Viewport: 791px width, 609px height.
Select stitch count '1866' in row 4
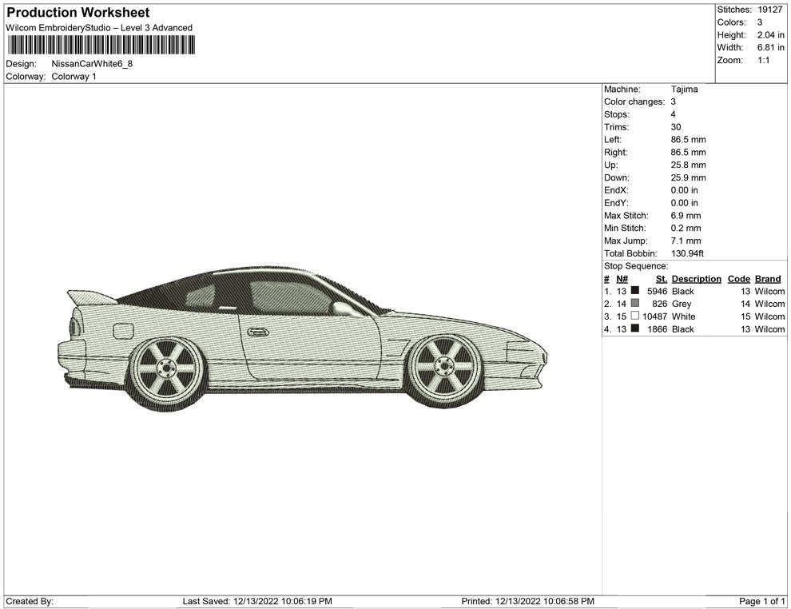[x=658, y=329]
